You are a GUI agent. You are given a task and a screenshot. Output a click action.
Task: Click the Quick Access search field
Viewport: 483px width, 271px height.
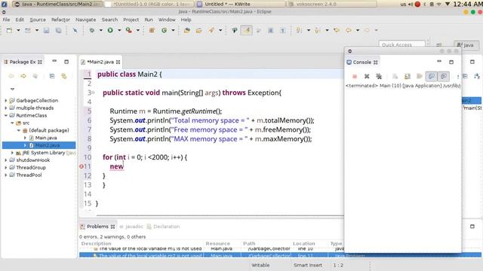401,45
